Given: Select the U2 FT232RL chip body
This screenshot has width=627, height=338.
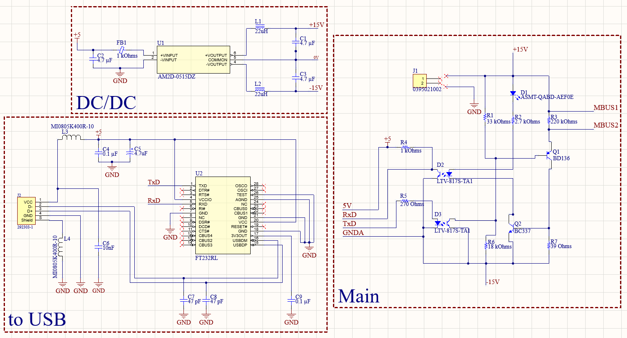Looking at the screenshot, I should pyautogui.click(x=223, y=215).
